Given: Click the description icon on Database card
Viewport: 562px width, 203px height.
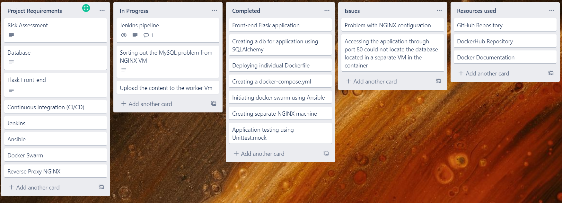Looking at the screenshot, I should pyautogui.click(x=12, y=62).
